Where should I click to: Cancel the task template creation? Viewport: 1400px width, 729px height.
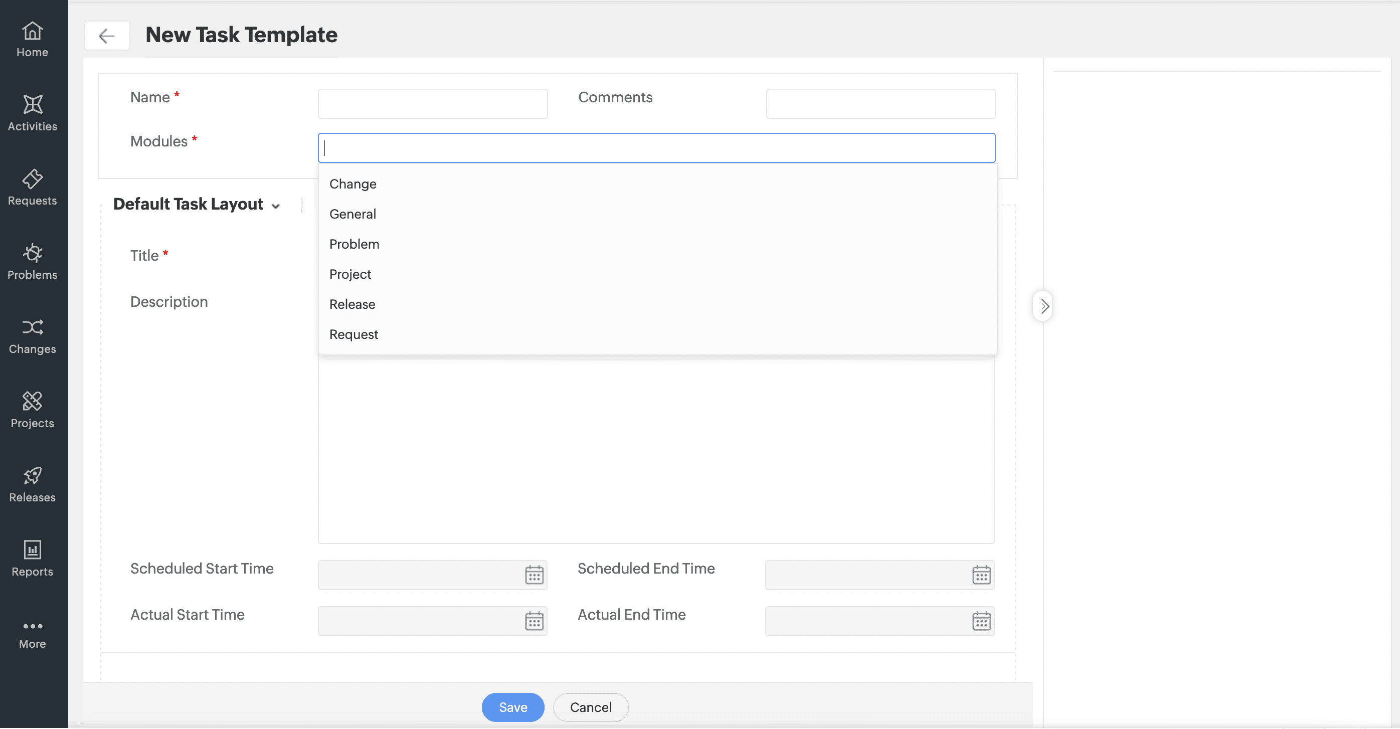(x=590, y=707)
